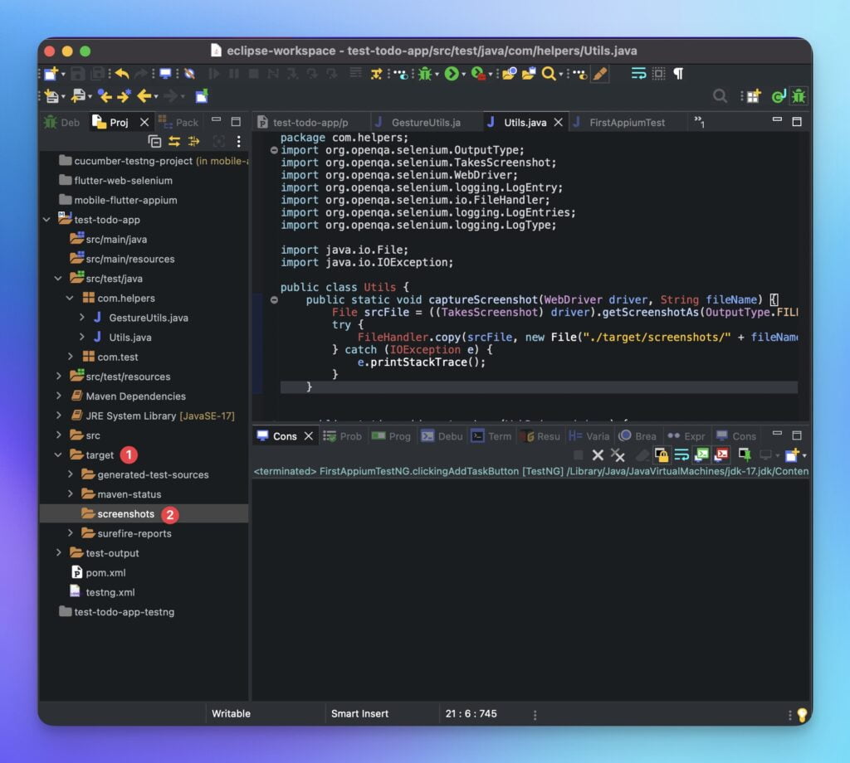Click Open Console icon in console toolbar

(792, 455)
